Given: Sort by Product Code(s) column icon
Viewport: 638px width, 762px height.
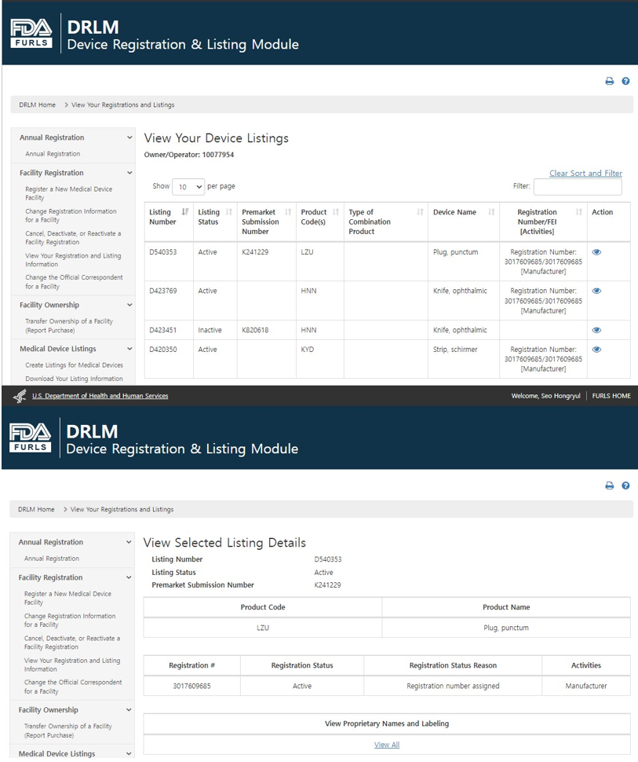Looking at the screenshot, I should click(x=336, y=212).
